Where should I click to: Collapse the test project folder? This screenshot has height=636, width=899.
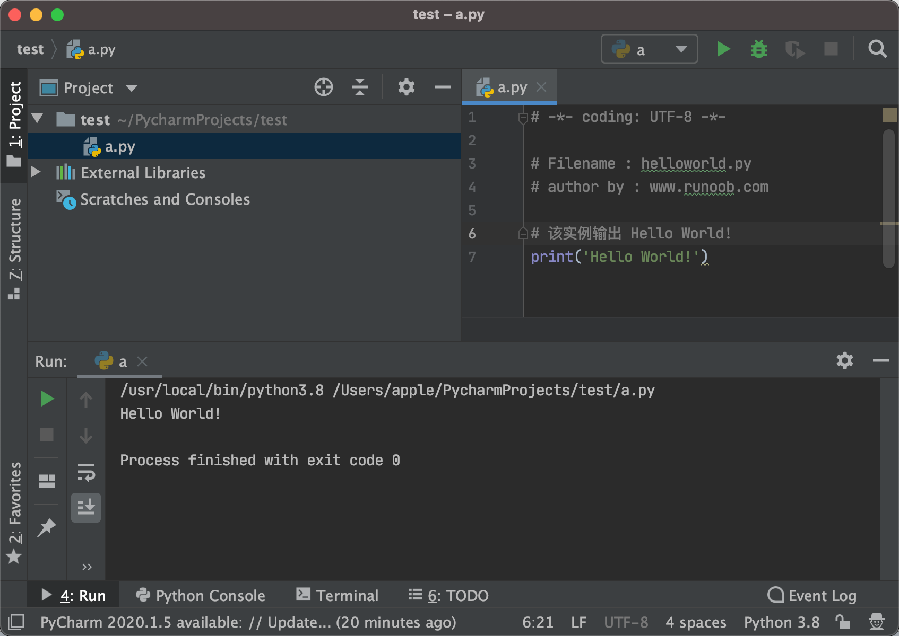pos(37,118)
